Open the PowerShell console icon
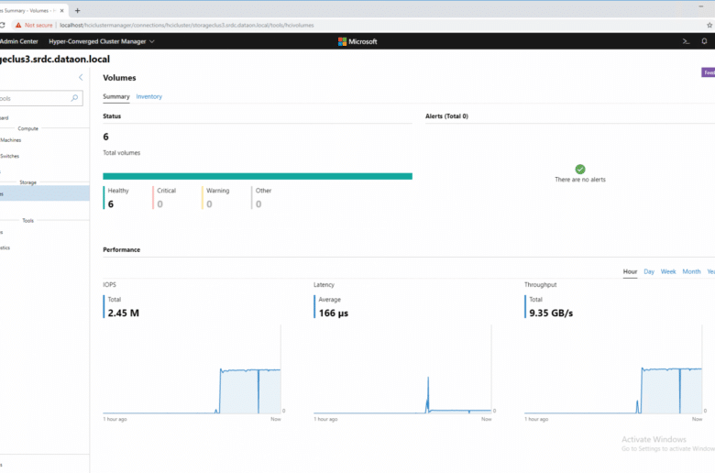 tap(686, 41)
